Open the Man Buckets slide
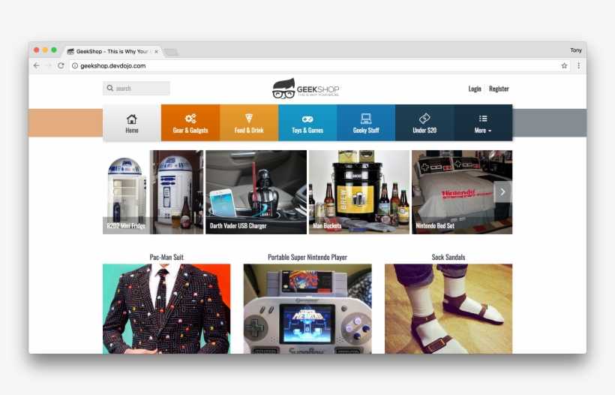Screen dimensions: 615x395 (x=359, y=192)
